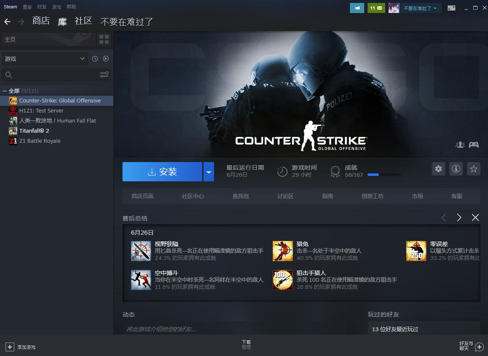This screenshot has width=488, height=356.
Task: Open the 空中搏斗 achievement icon
Action: click(141, 280)
